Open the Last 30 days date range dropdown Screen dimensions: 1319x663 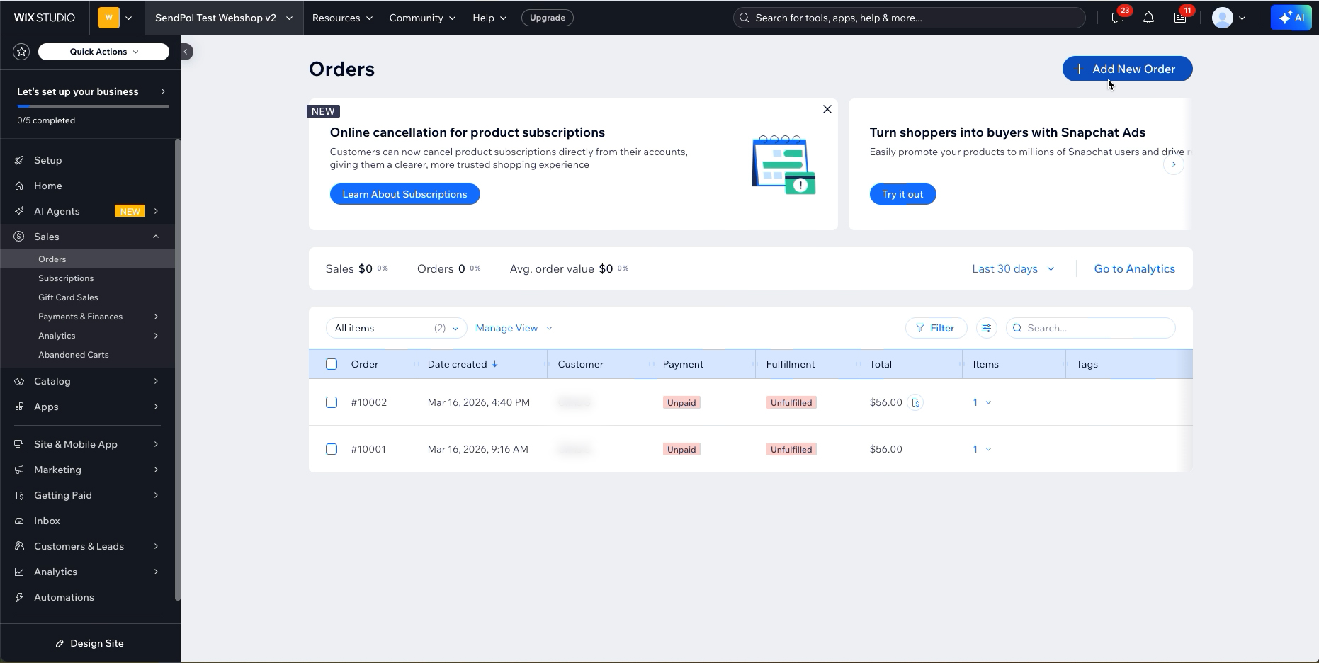coord(1013,268)
